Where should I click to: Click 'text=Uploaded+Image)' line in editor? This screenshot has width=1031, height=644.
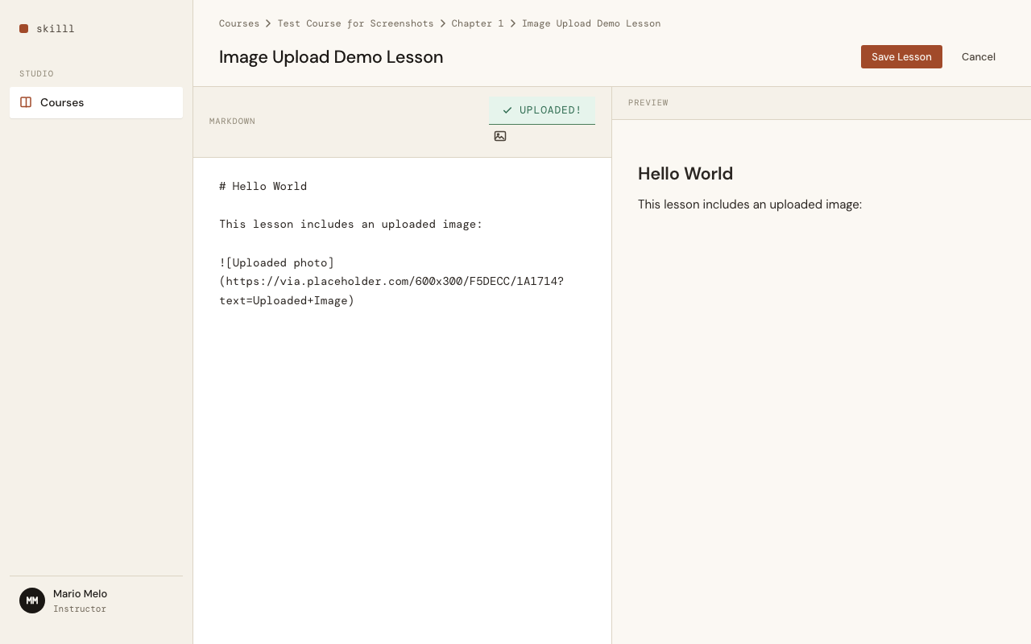tap(287, 300)
